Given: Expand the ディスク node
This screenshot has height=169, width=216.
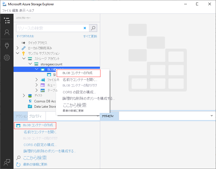Looking at the screenshot, I should click(24, 95).
